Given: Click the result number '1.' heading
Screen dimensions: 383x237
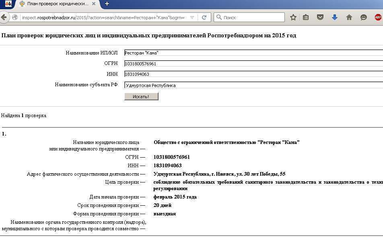Looking at the screenshot, I should tap(4, 134).
